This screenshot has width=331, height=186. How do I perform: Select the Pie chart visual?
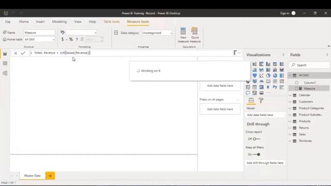click(x=268, y=75)
